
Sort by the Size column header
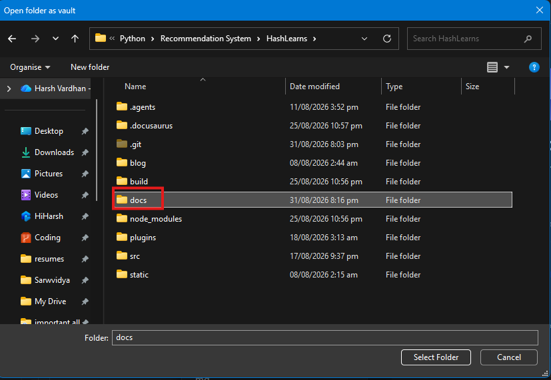(472, 87)
